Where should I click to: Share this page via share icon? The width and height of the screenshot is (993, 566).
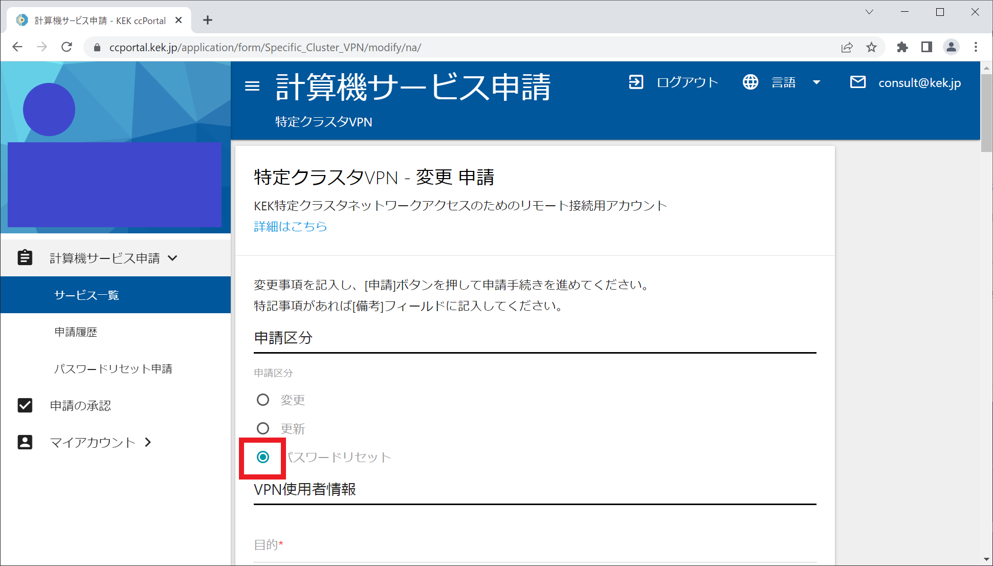[x=847, y=47]
